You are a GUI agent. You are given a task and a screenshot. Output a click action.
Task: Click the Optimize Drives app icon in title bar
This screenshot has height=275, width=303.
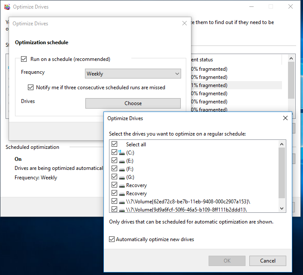tap(7, 7)
